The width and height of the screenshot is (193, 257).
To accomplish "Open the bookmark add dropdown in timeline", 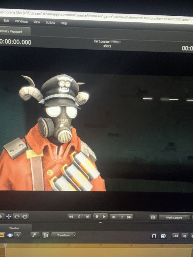I will (35, 235).
